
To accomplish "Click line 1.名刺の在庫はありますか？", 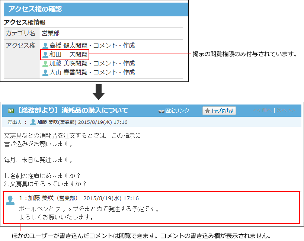I will coord(42,176).
